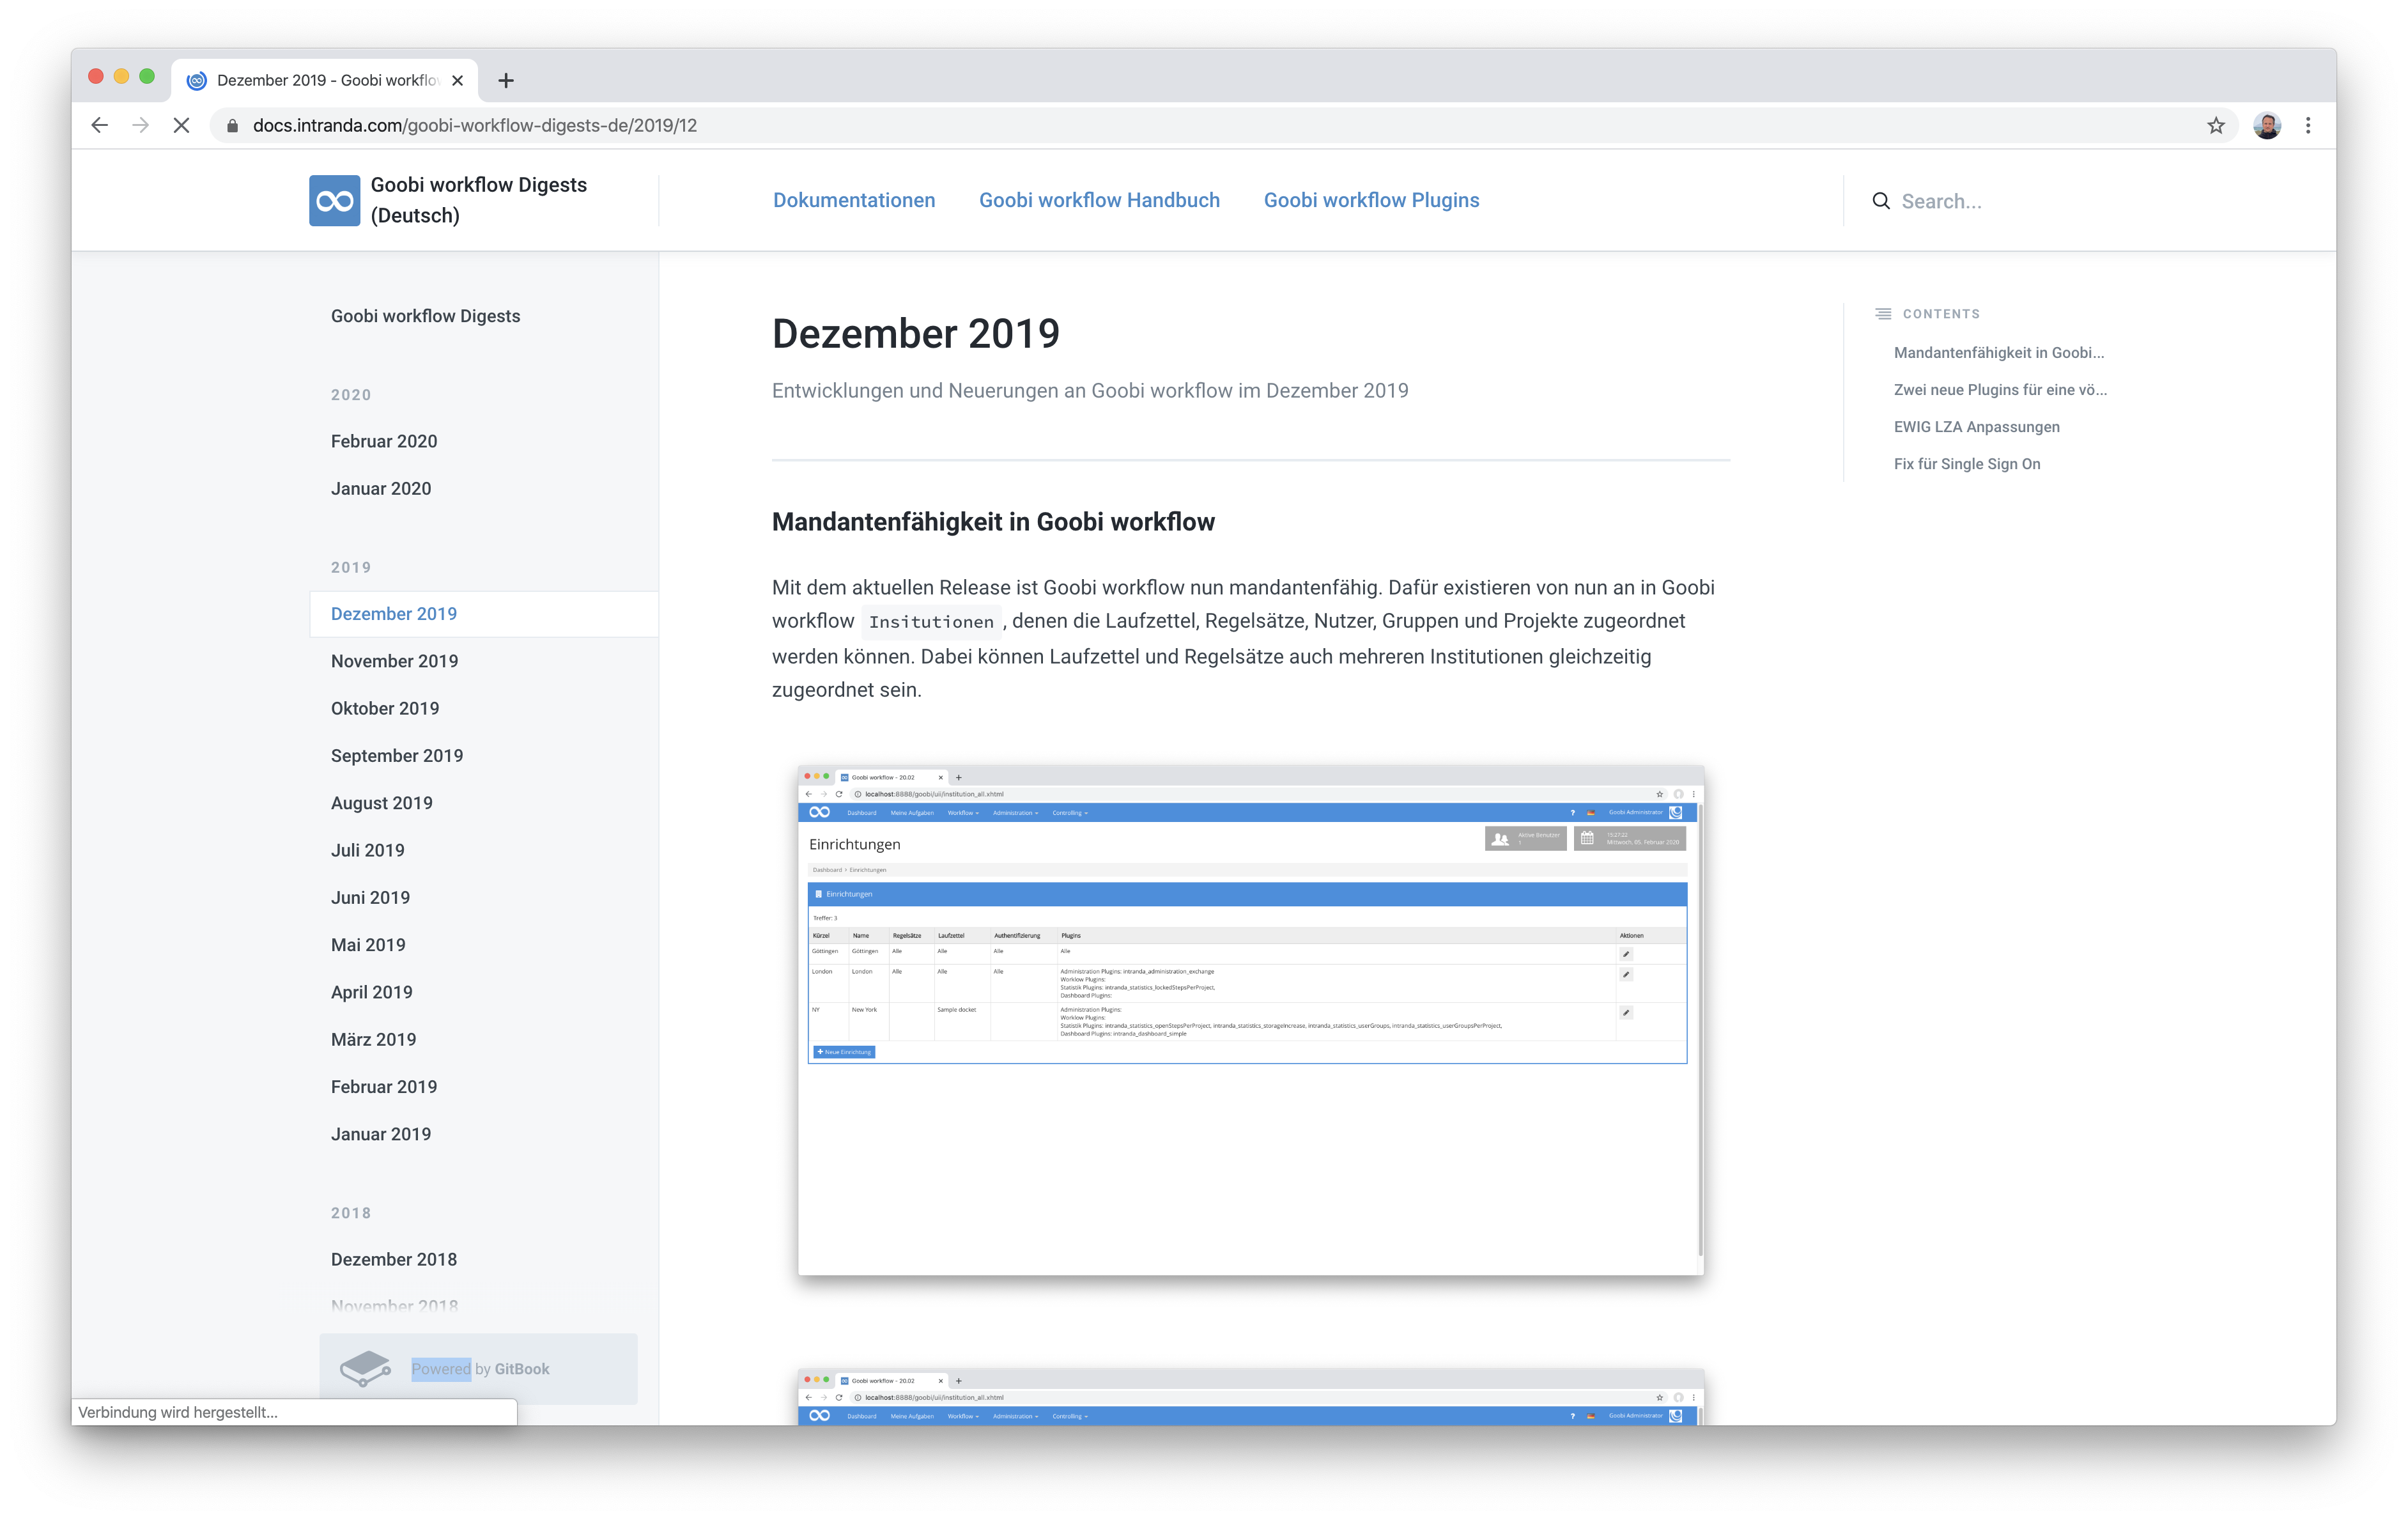Click the search magnifier icon
This screenshot has height=1520, width=2408.
pyautogui.click(x=1881, y=201)
